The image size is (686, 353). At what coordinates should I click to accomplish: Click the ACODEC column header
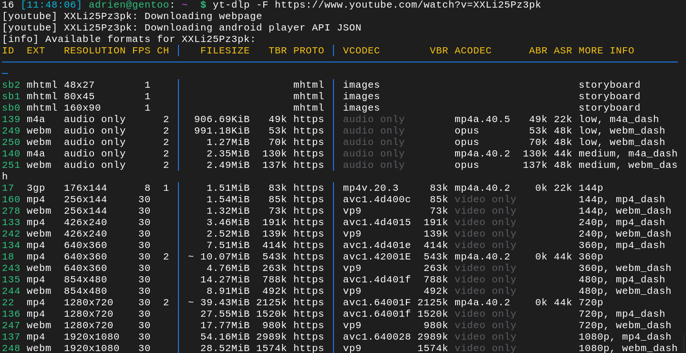pos(473,51)
